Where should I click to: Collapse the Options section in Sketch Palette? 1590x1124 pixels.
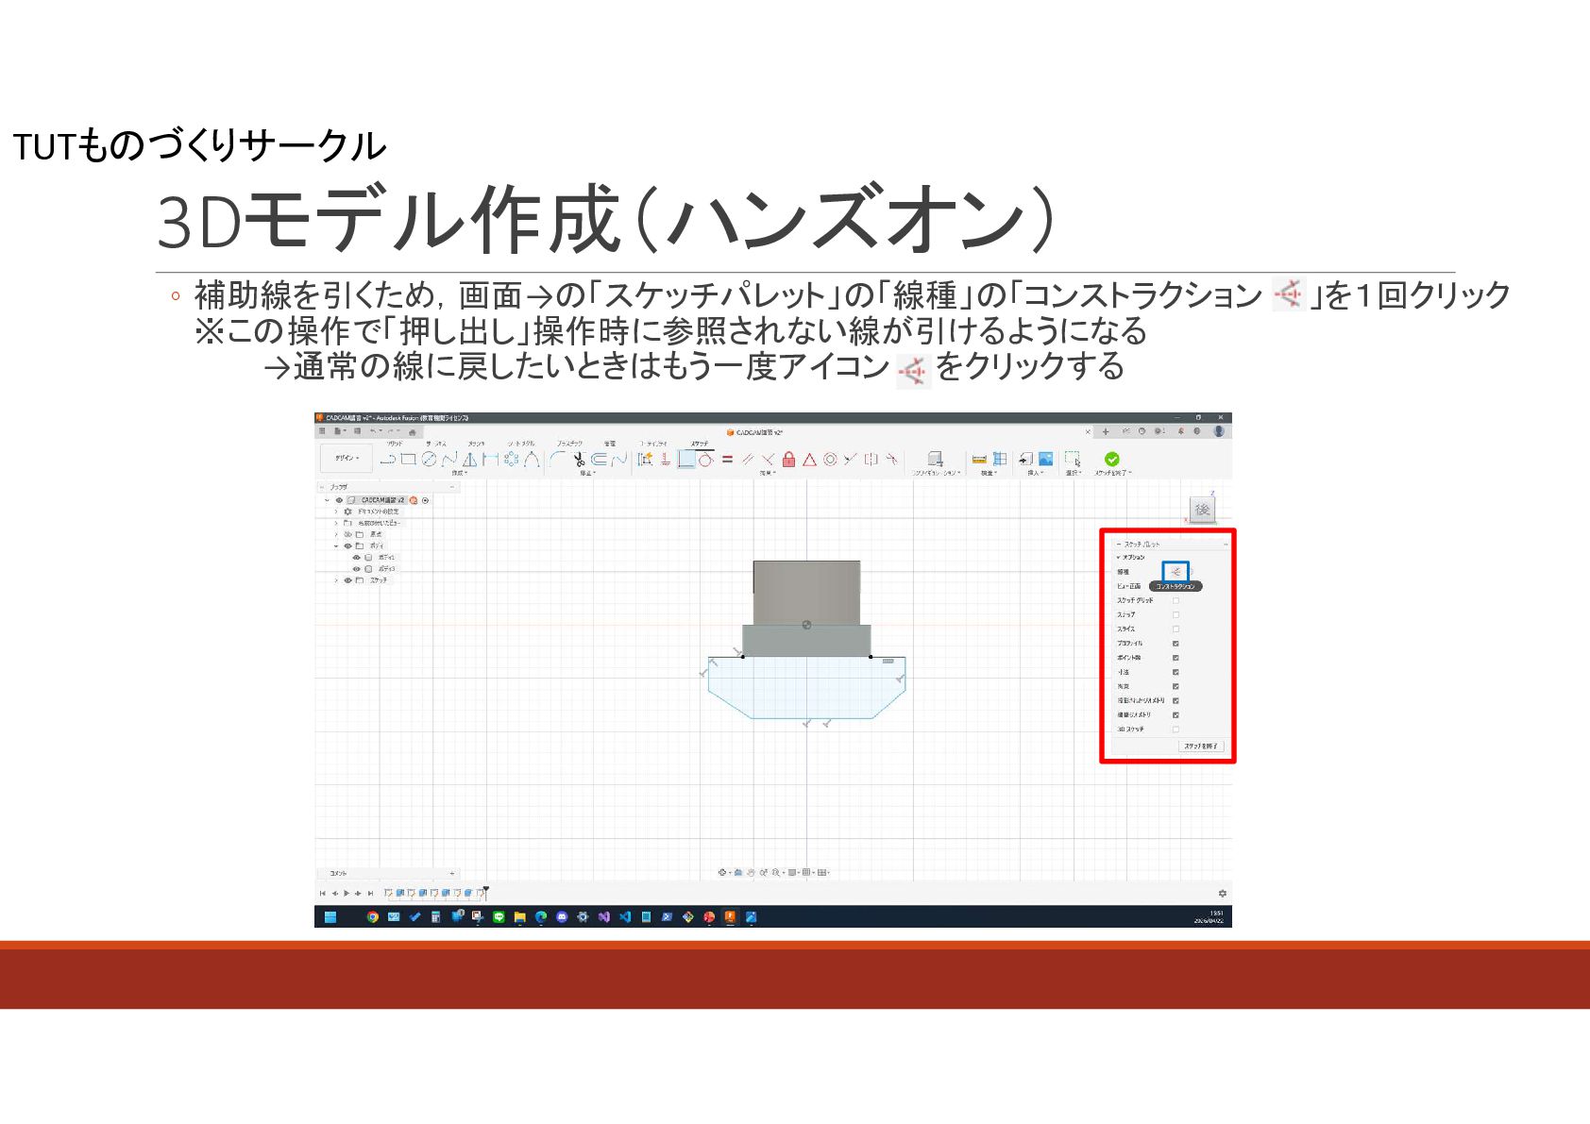click(1119, 558)
